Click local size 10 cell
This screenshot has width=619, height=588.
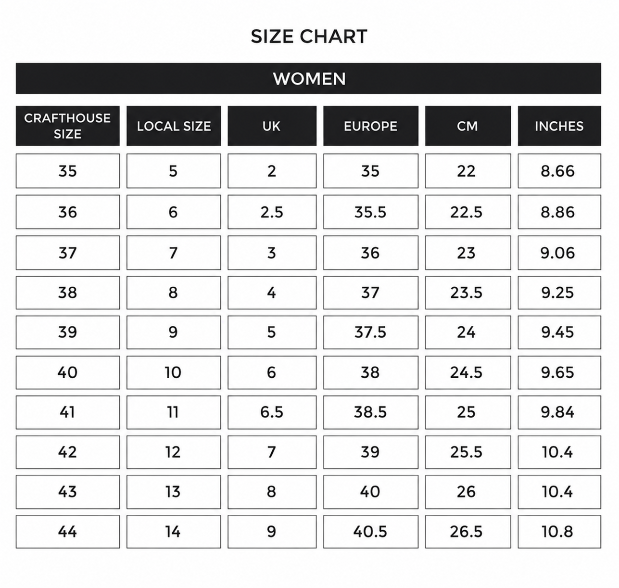174,372
